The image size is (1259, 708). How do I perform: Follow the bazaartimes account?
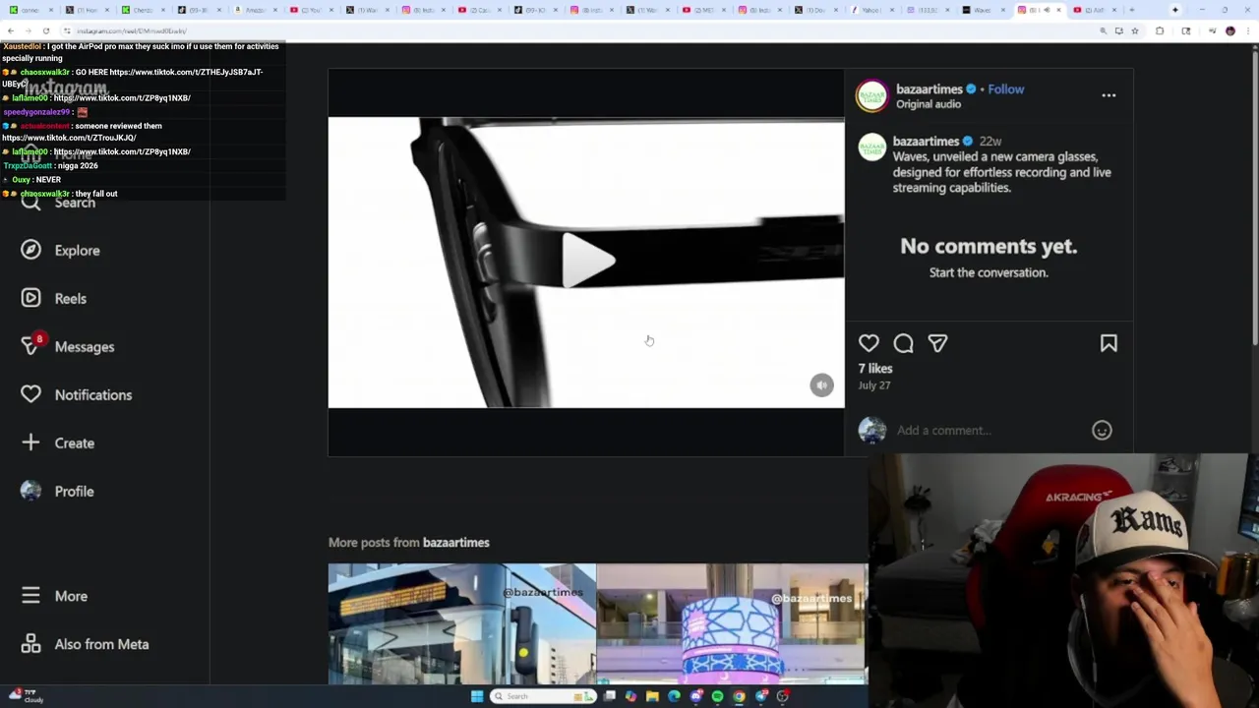pos(1005,89)
